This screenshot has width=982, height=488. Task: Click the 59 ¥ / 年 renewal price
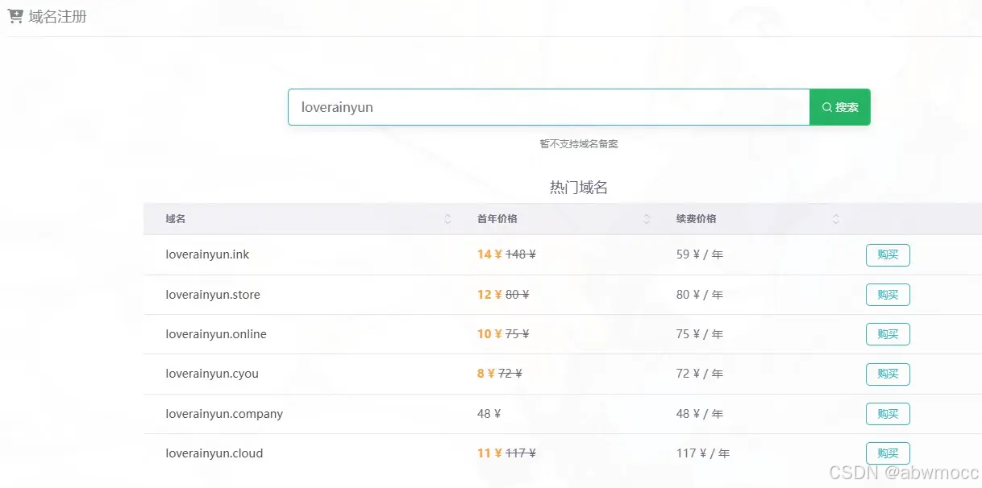[x=700, y=254]
